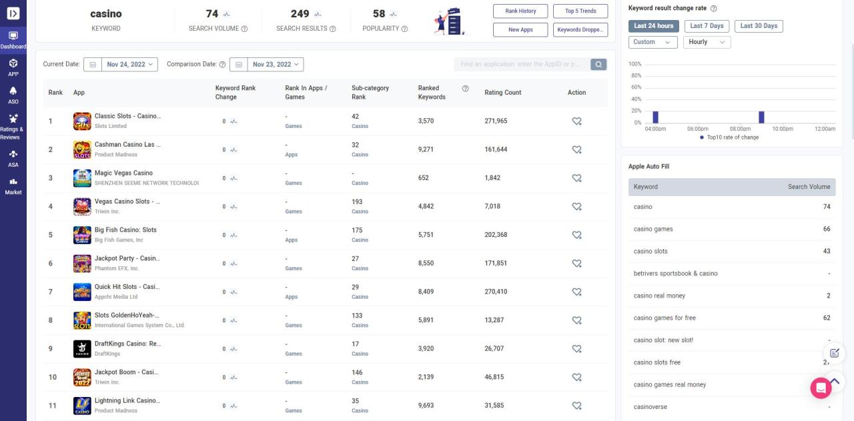Viewport: 854px width, 421px height.
Task: Click the find an application search field
Action: tap(522, 64)
